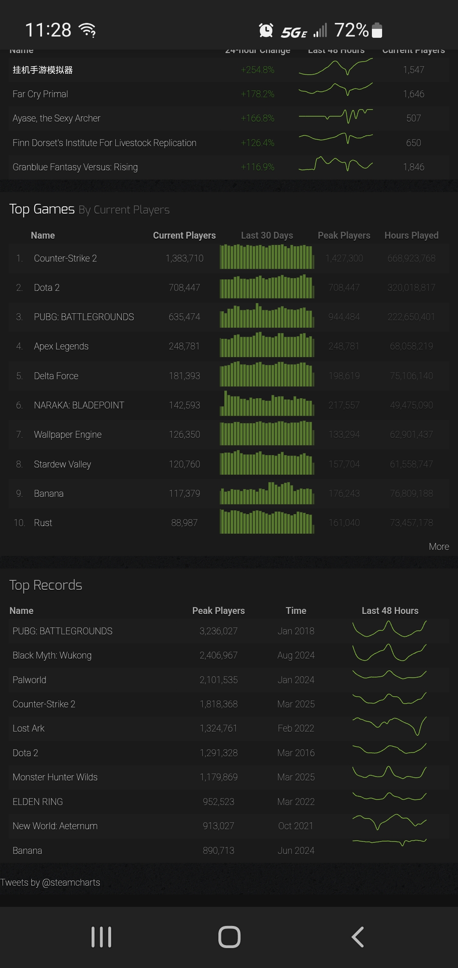Open Monster Hunter Wilds record entry
Viewport: 458px width, 968px height.
pyautogui.click(x=55, y=777)
